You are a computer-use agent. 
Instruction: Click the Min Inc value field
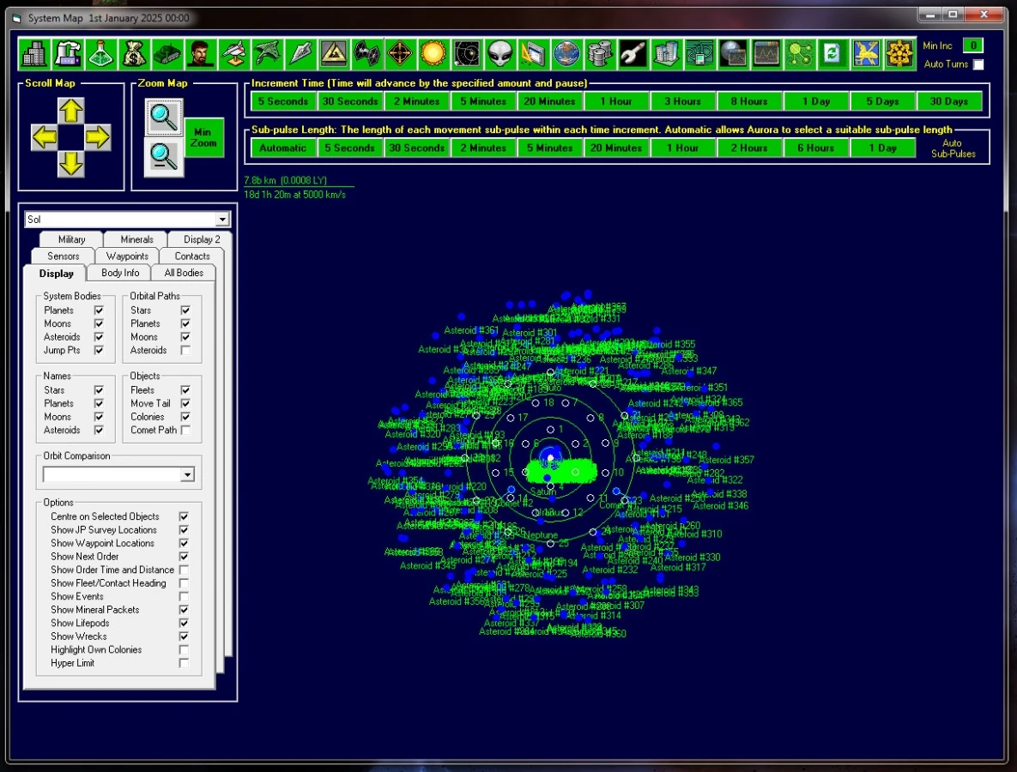click(973, 45)
